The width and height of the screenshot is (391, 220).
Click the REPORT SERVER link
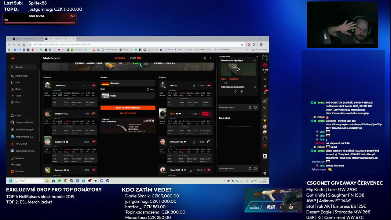128,113
